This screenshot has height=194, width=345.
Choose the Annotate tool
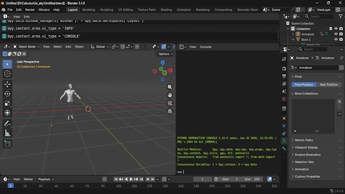[7, 124]
